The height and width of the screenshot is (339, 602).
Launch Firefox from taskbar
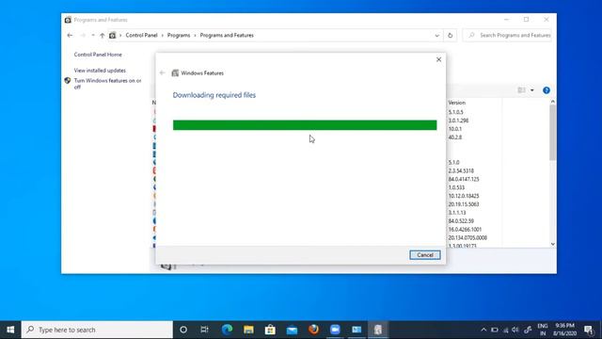313,330
